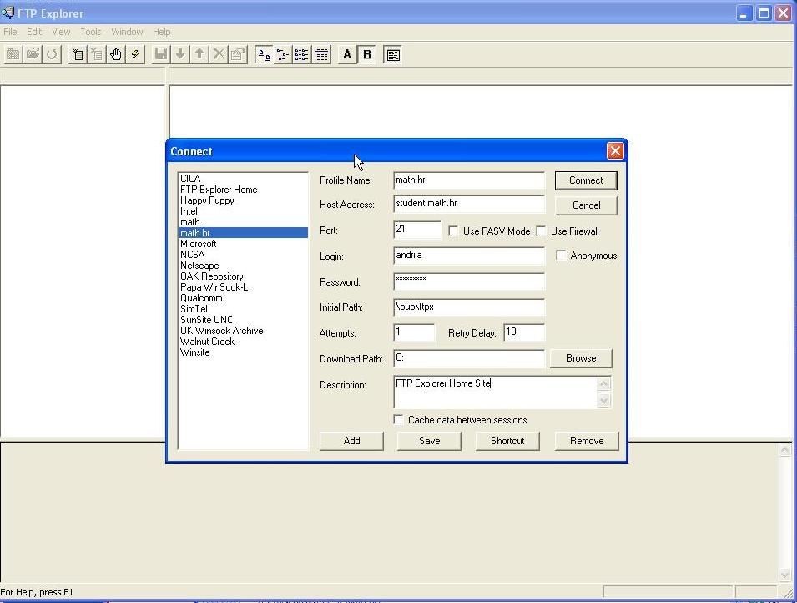Click the FTP Explorer title bar app icon
The image size is (797, 603).
coord(8,13)
